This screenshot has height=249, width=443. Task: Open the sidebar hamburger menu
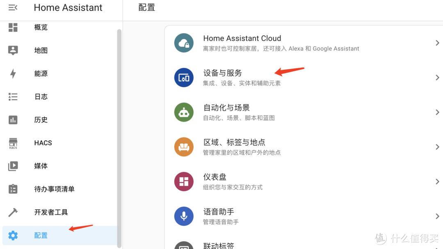(13, 7)
